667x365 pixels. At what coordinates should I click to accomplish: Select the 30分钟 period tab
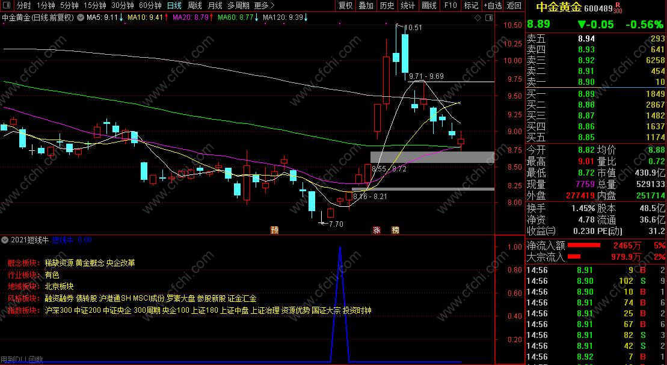pos(123,5)
